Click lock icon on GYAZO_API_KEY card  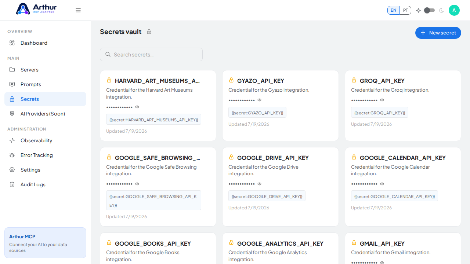231,80
